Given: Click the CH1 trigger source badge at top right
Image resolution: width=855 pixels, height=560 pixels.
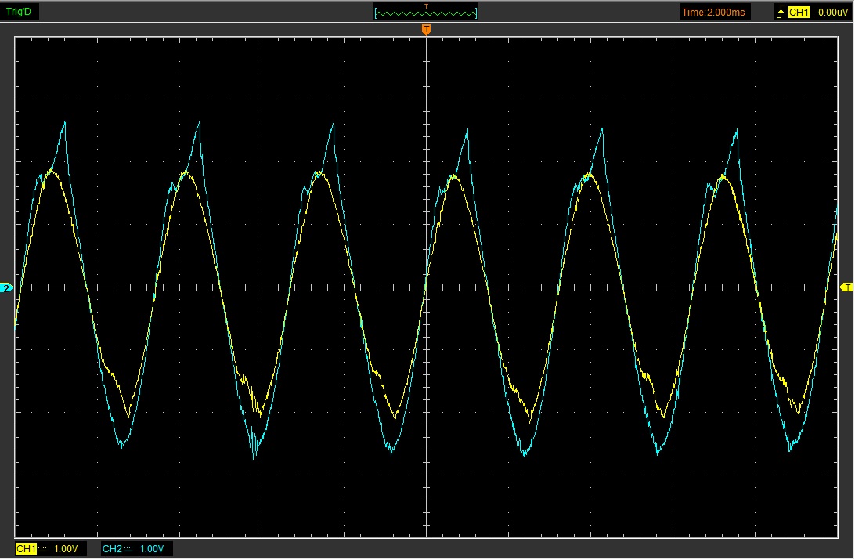Looking at the screenshot, I should [798, 12].
